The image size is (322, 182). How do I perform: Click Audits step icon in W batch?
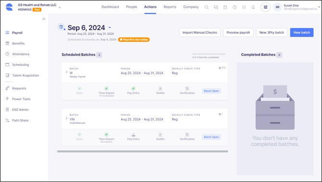[160, 88]
